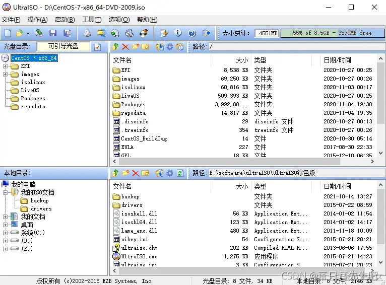386x285 pixels.
Task: Open the 启动(B) menu
Action: (x=65, y=20)
